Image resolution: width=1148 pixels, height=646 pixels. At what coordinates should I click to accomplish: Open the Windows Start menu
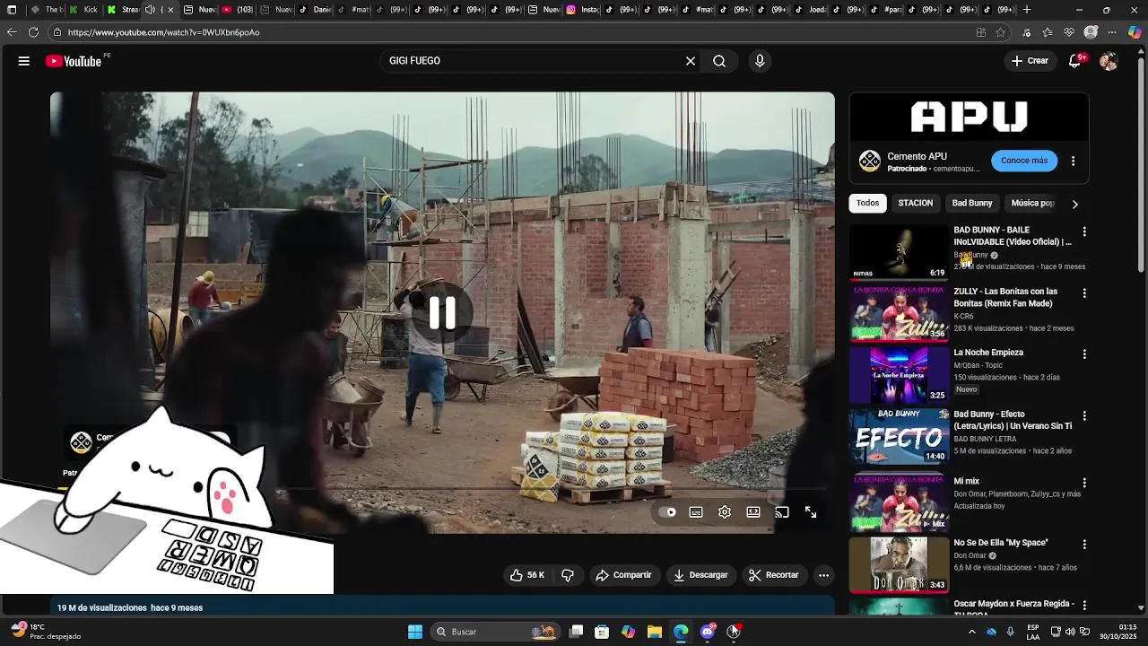415,632
